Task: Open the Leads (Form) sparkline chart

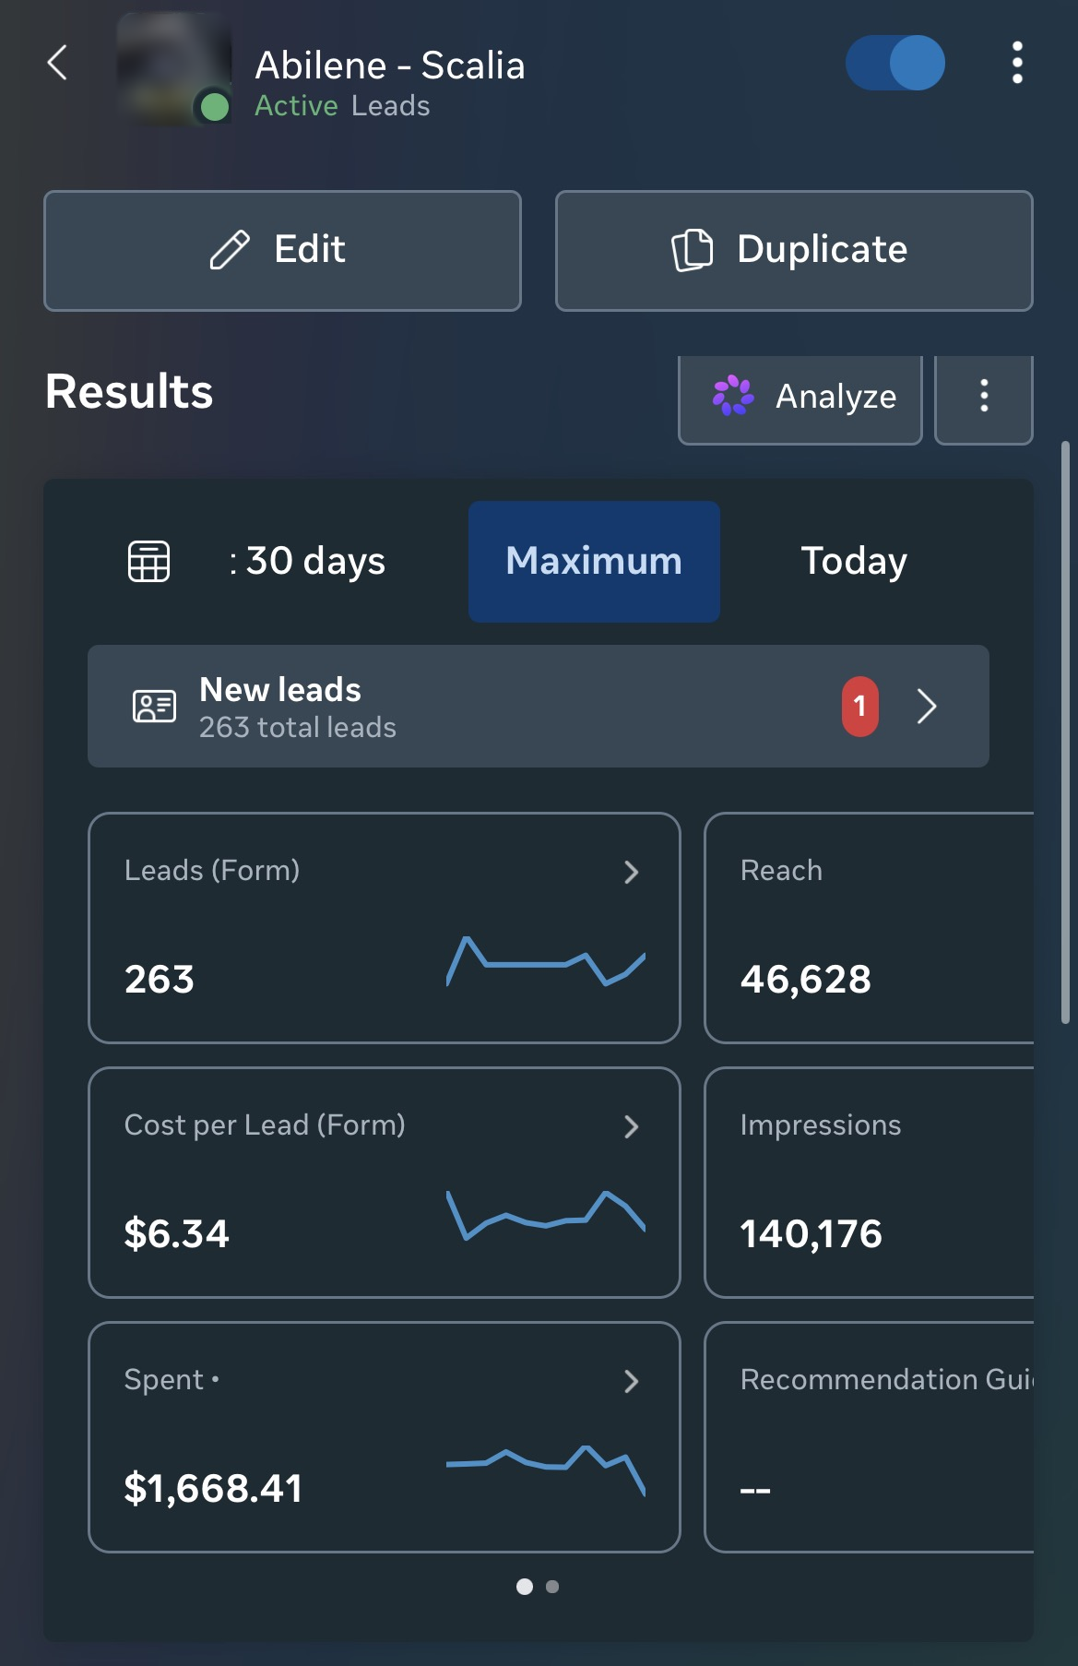Action: tap(546, 962)
